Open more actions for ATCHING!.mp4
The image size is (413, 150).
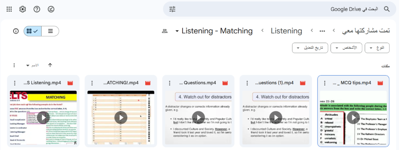click(x=92, y=83)
